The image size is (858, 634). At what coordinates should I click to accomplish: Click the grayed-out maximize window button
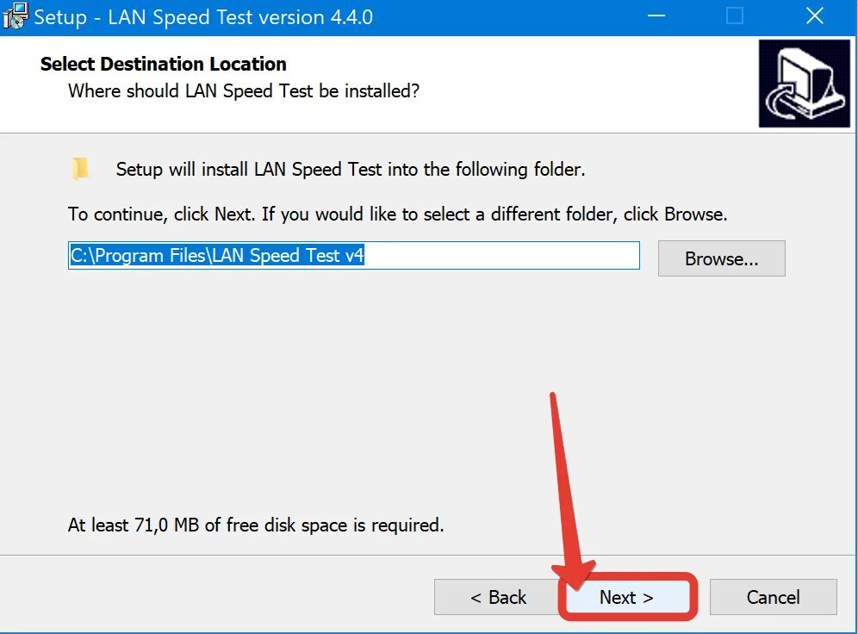[x=734, y=16]
